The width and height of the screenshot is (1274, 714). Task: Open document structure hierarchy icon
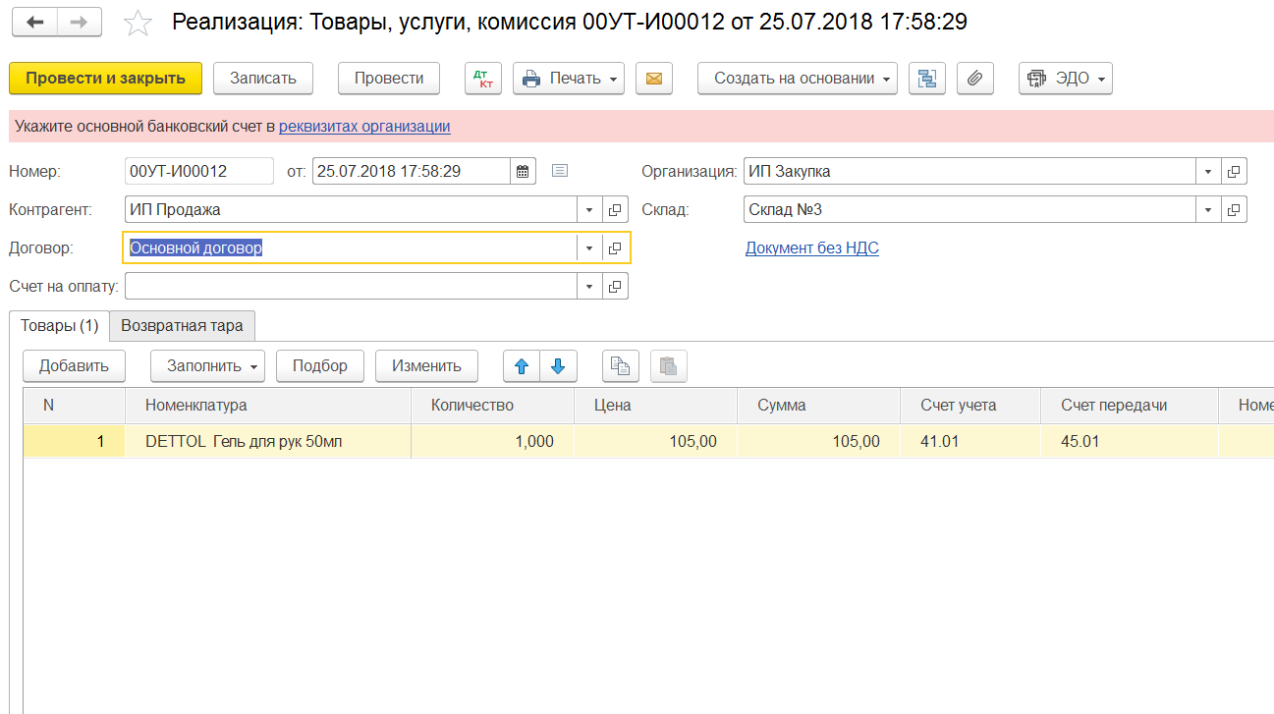point(926,79)
